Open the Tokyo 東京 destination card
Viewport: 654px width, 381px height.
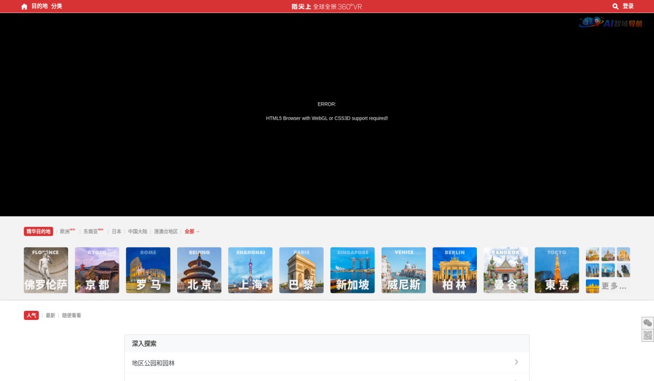click(x=556, y=270)
